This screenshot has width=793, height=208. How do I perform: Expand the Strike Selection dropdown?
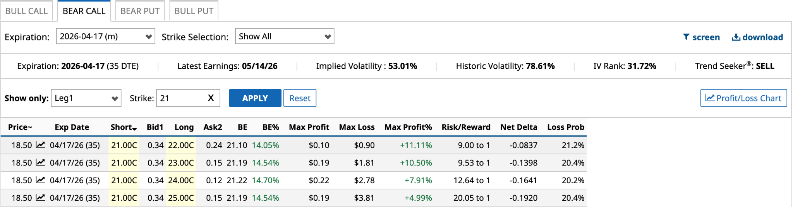click(284, 36)
